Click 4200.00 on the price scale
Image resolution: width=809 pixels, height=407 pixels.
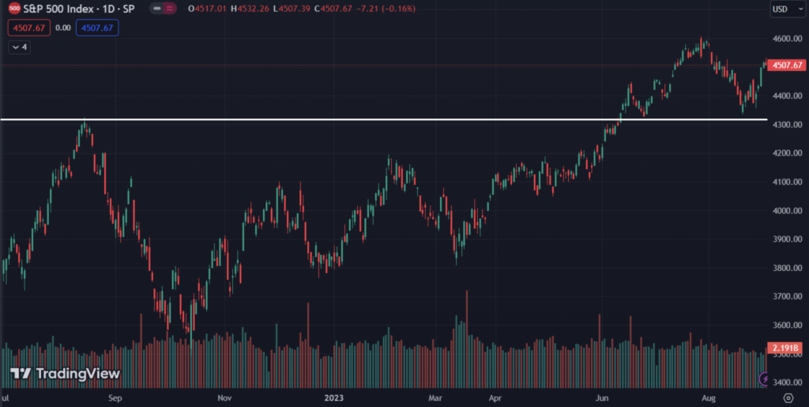pyautogui.click(x=788, y=153)
